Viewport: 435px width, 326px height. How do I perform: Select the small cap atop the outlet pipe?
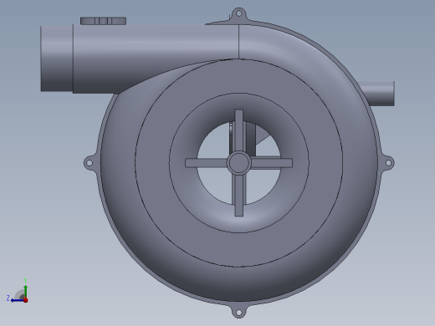[x=103, y=21]
